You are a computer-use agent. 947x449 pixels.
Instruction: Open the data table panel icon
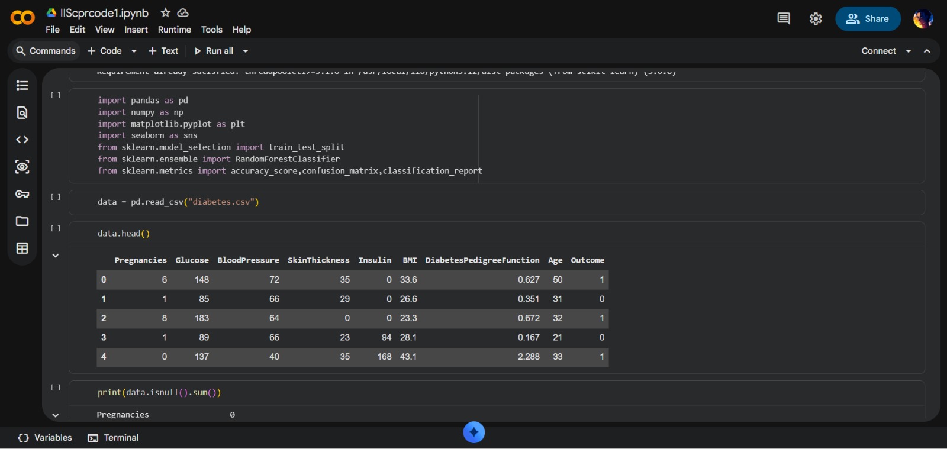22,248
